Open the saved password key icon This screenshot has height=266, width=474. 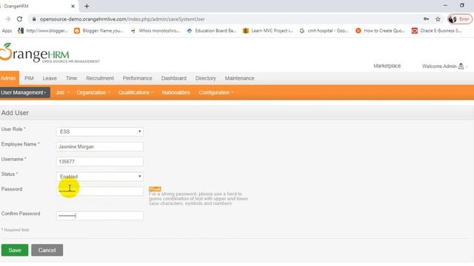[427, 19]
